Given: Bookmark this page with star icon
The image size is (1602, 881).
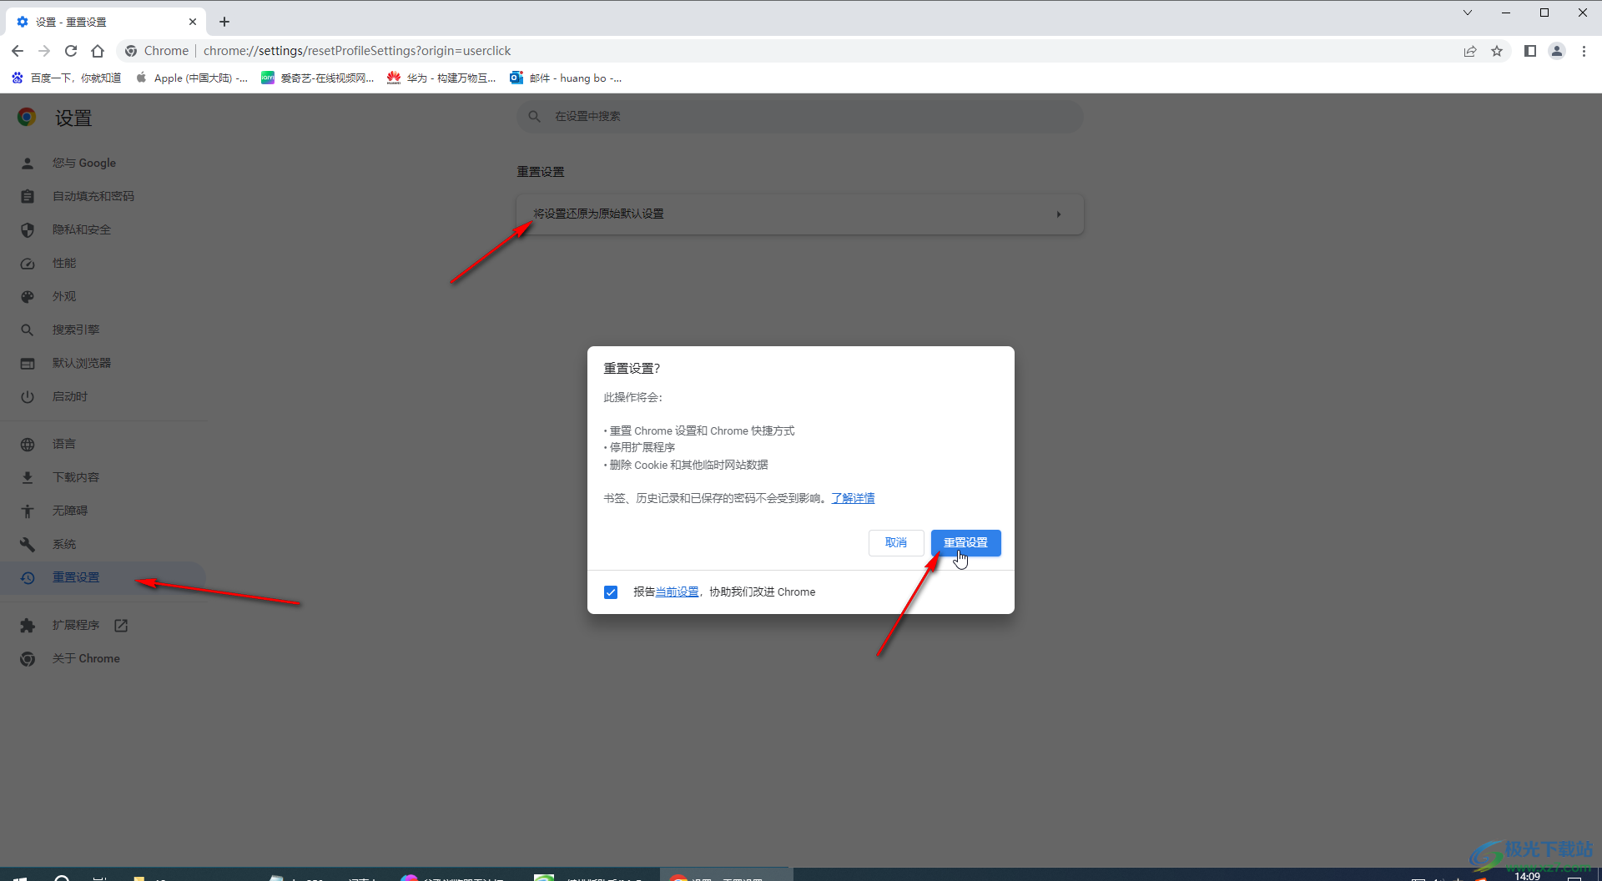Looking at the screenshot, I should pyautogui.click(x=1497, y=51).
